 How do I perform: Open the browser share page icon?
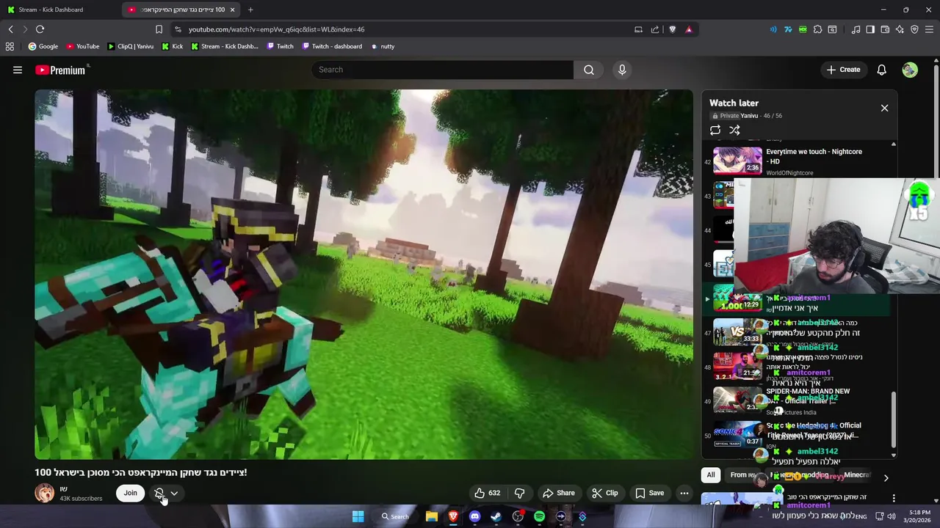(655, 29)
